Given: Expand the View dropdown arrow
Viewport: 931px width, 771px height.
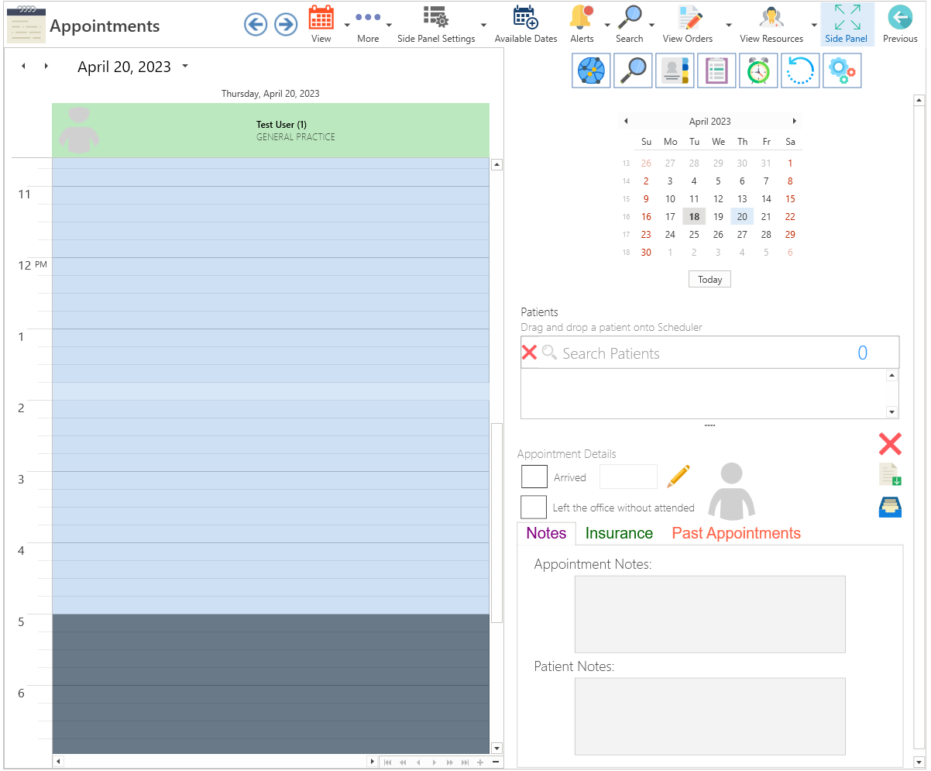Looking at the screenshot, I should [346, 25].
